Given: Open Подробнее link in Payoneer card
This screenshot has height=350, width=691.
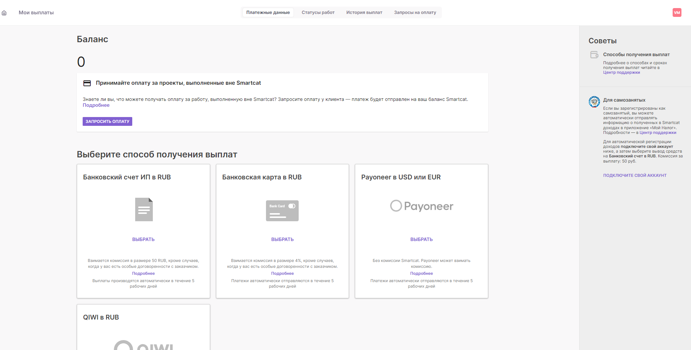Looking at the screenshot, I should pyautogui.click(x=421, y=273).
